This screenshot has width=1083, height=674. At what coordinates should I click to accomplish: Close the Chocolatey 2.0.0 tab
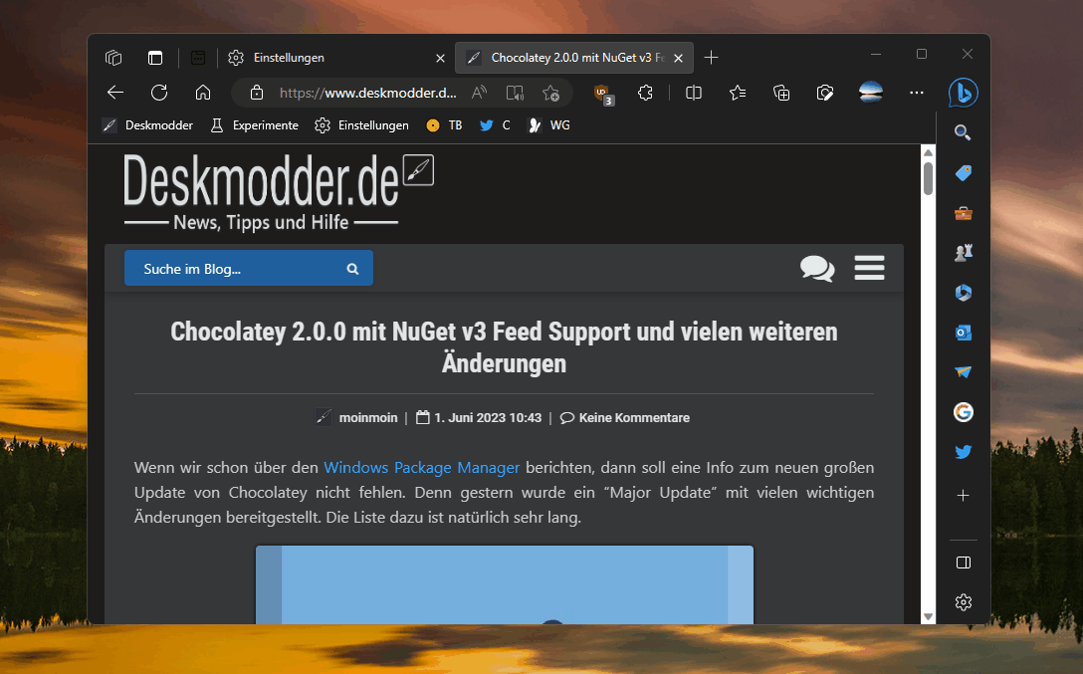pyautogui.click(x=678, y=58)
